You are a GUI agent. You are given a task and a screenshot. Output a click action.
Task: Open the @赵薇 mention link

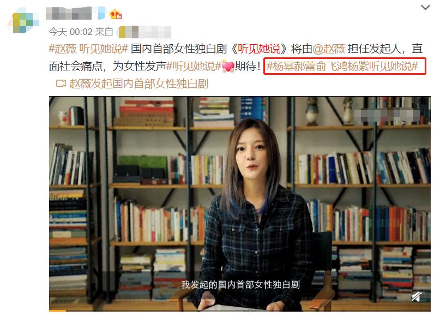pos(329,49)
